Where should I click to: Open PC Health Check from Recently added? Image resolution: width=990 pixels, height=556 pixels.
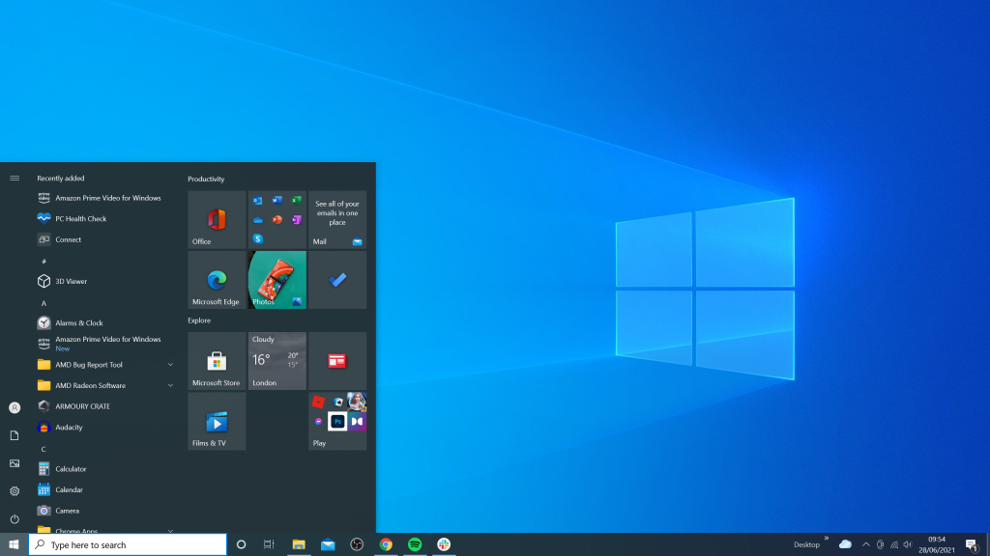(80, 218)
